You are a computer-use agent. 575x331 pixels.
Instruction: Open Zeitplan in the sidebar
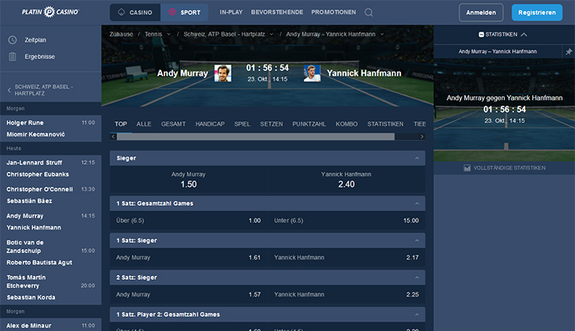35,40
